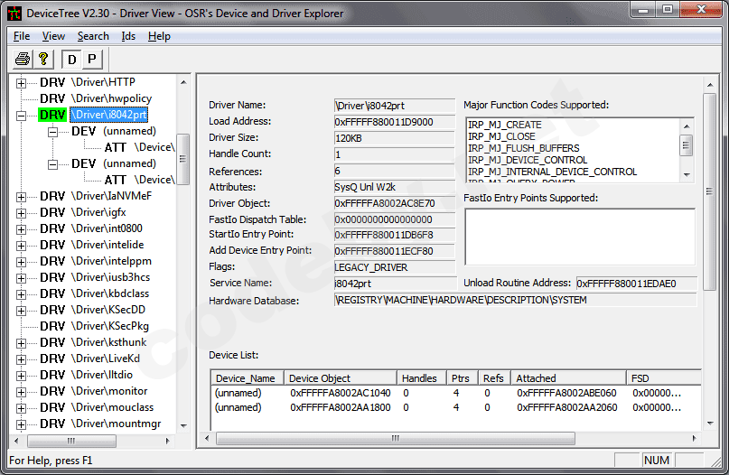The image size is (729, 475).
Task: Click the DRV icon next to \Driver\hwpolicy
Action: coord(52,98)
